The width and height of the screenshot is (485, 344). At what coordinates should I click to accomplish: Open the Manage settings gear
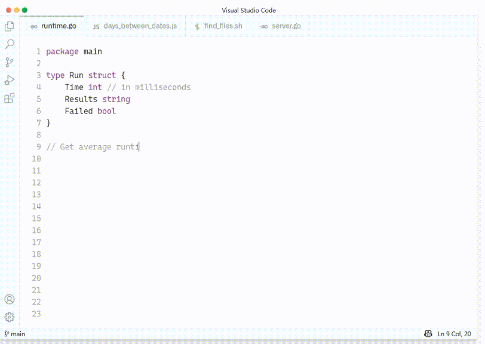pyautogui.click(x=10, y=317)
